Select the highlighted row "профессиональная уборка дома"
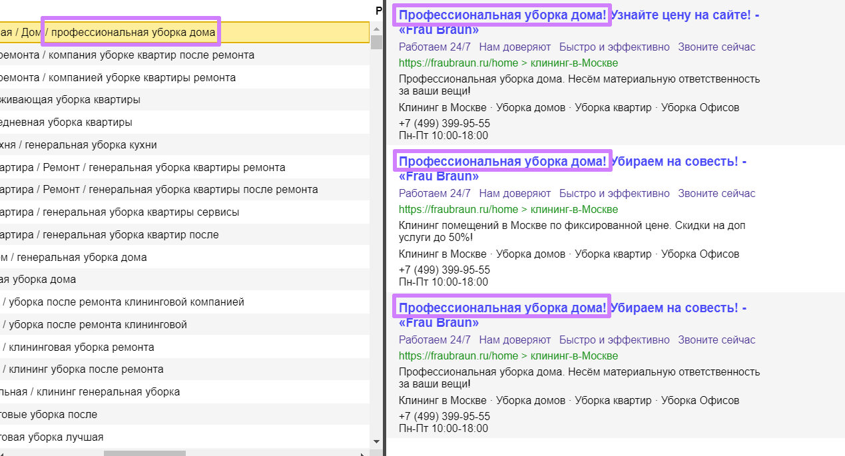 pos(184,32)
